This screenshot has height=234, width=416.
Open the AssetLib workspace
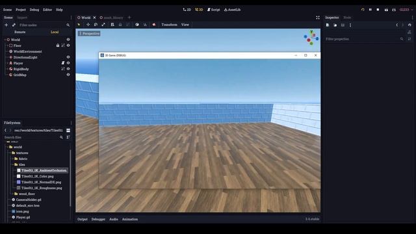click(233, 10)
